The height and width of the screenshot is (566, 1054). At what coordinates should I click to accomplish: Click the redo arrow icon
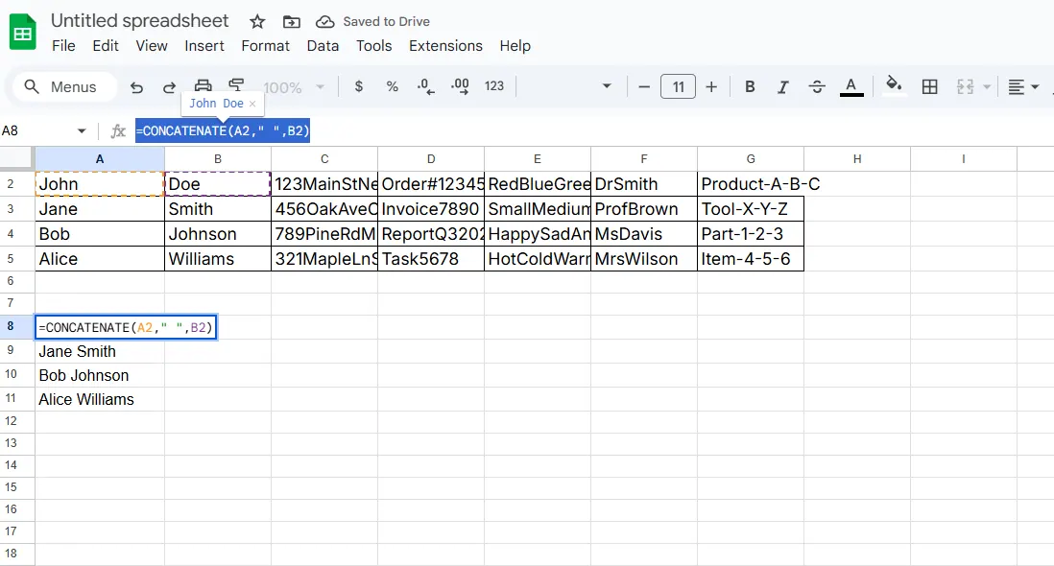coord(169,87)
